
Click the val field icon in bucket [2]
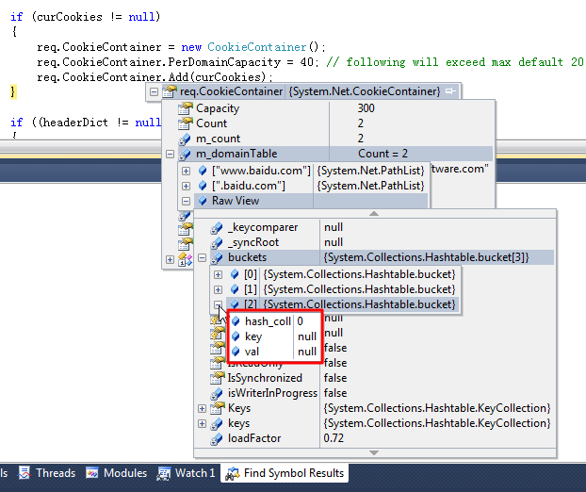point(236,352)
